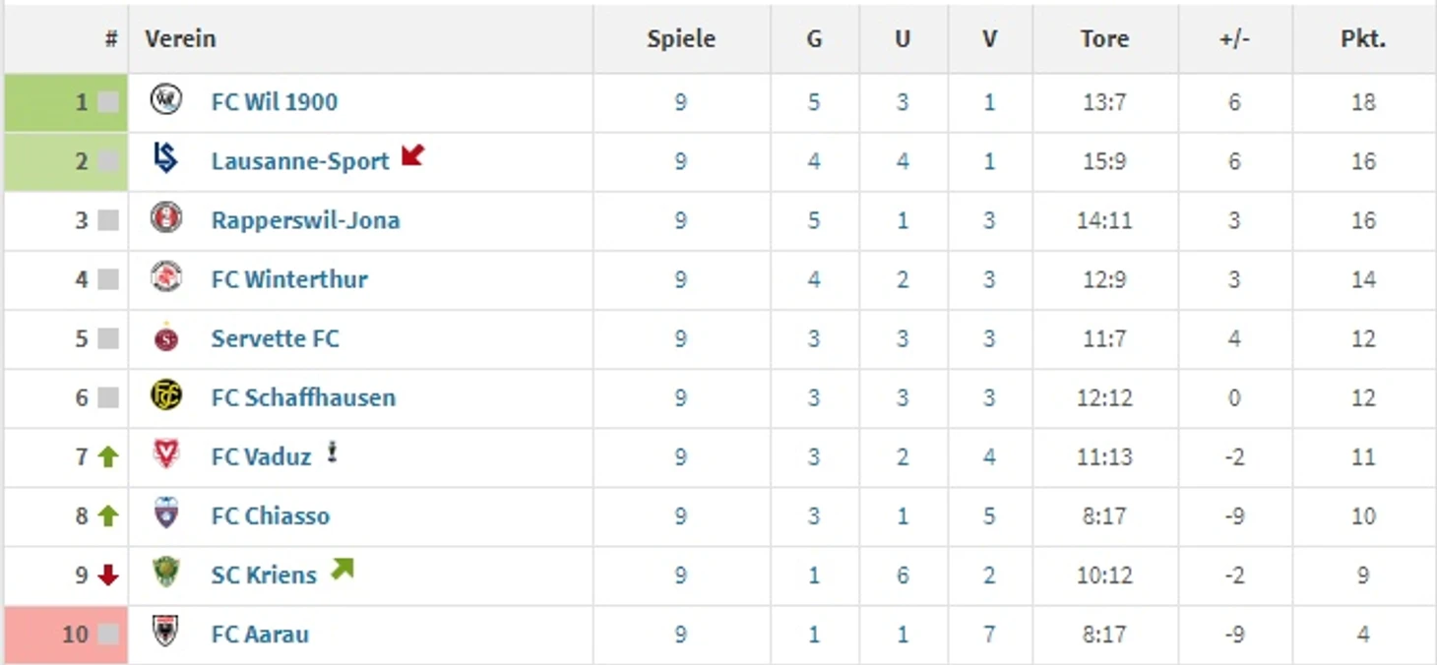1437x665 pixels.
Task: Click the trophy icon next to FC Vaduz
Action: coord(333,453)
